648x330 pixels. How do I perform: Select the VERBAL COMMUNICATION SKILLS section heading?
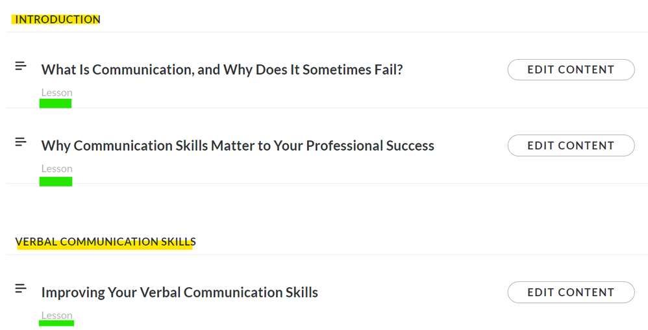coord(105,242)
